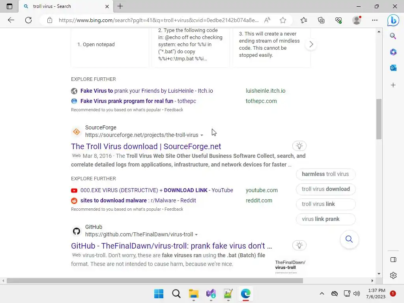Viewport: 404px width, 303px height.
Task: Show hidden system tray icons
Action: coord(322,294)
